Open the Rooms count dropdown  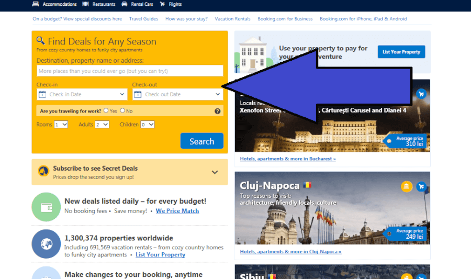[61, 125]
